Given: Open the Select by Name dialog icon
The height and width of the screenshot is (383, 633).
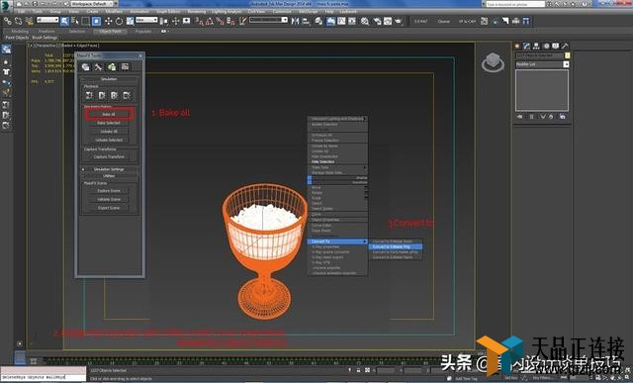Looking at the screenshot, I should (x=75, y=21).
